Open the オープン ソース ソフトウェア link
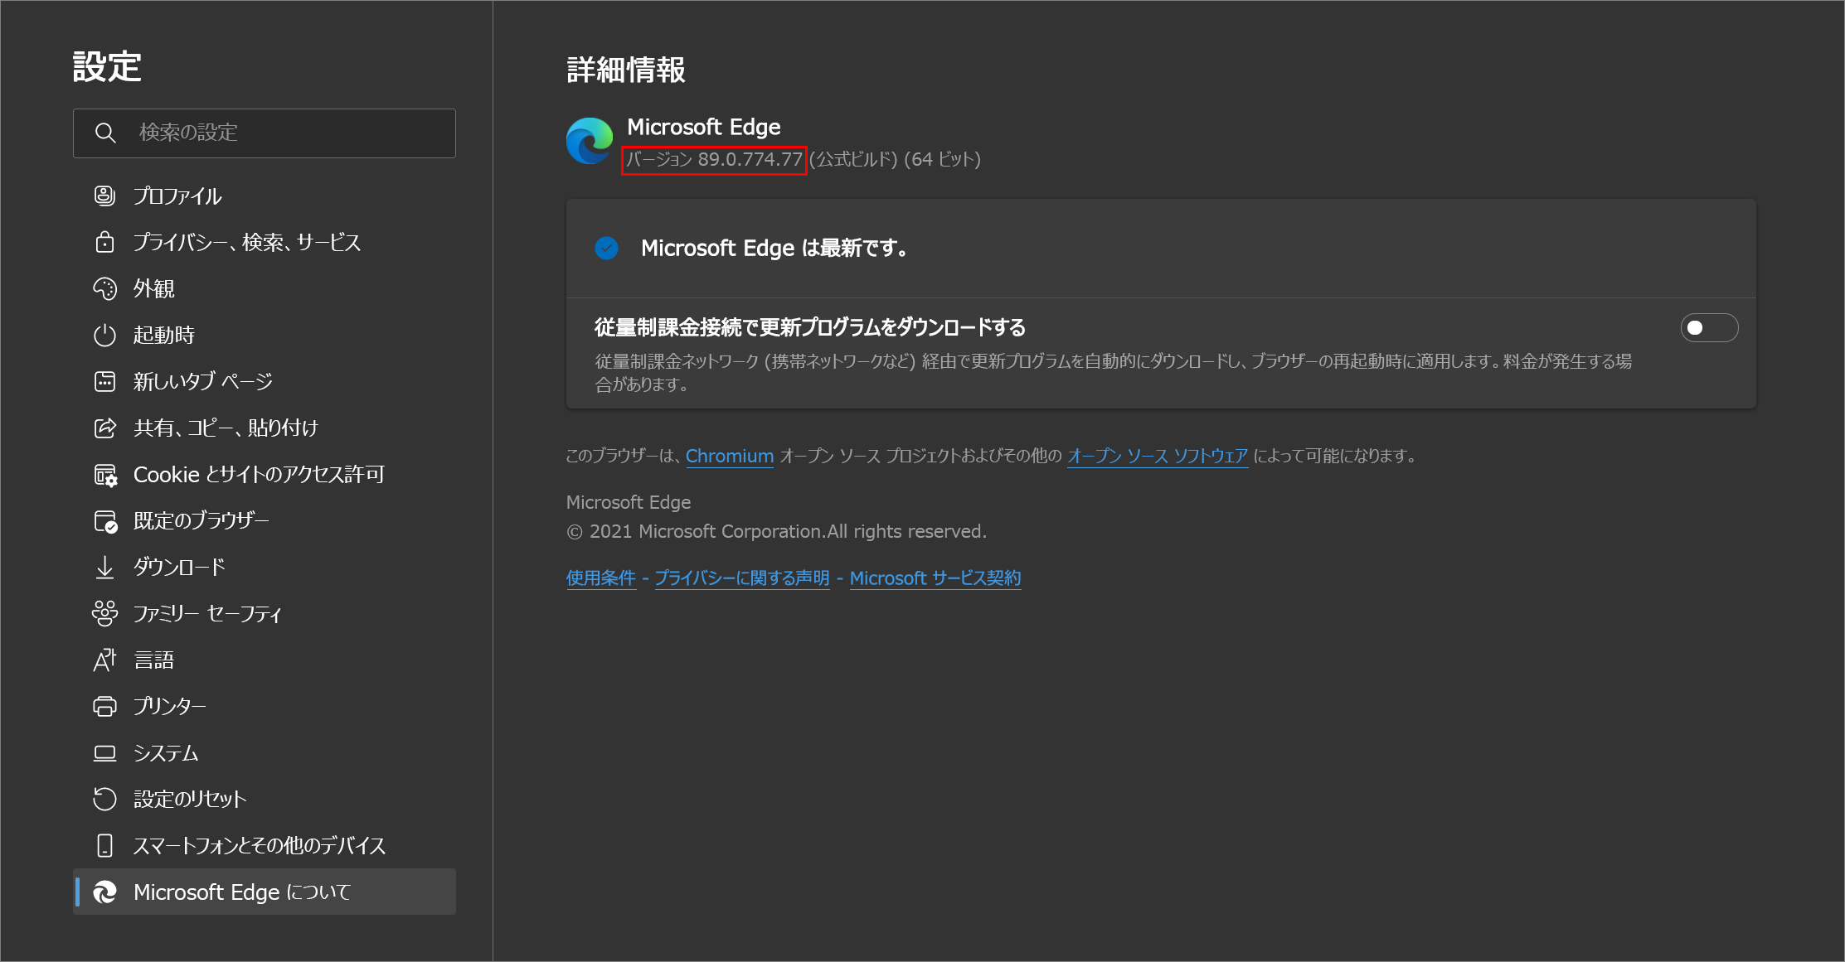 point(1158,456)
